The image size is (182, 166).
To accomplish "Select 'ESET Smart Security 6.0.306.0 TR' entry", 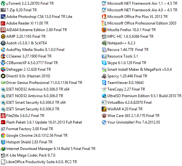I will point(30,109).
